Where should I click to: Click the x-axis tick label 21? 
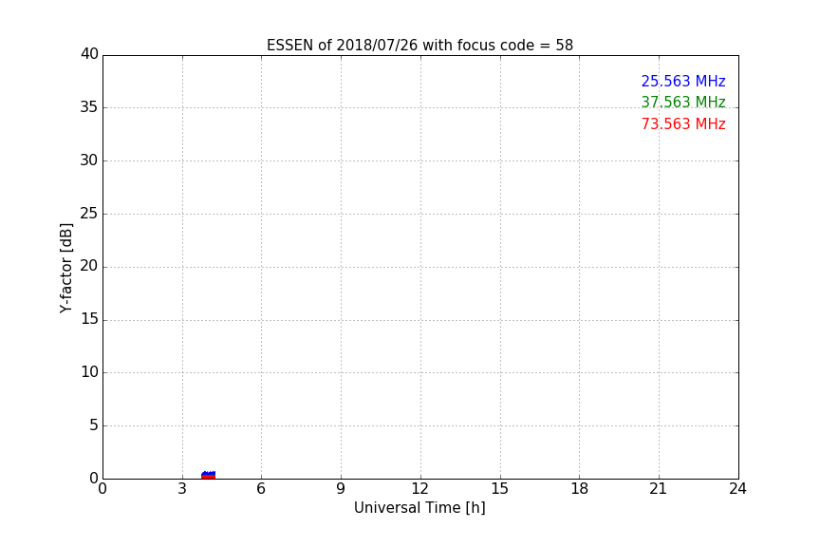(x=659, y=489)
